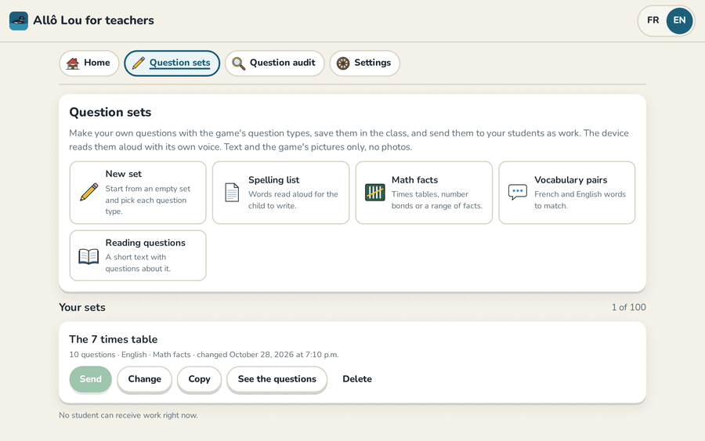Click the speech bubble icon on Vocabulary pairs

point(518,192)
